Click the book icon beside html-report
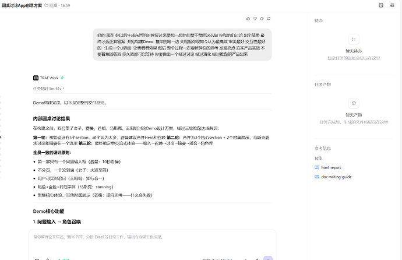Screen dimensions: 402x260 pyautogui.click(x=317, y=167)
